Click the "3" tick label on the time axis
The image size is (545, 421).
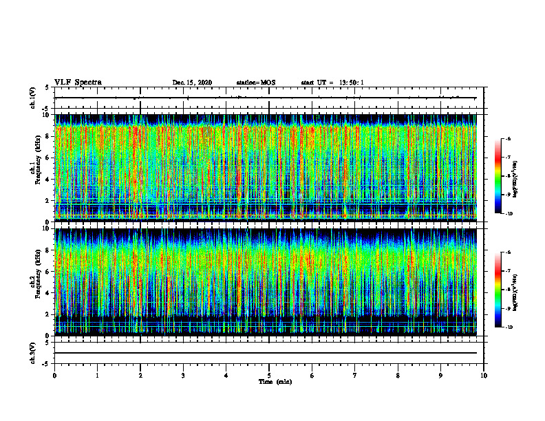coord(183,376)
